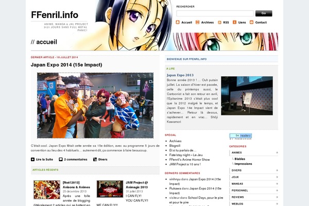Open the Japan Expo 2013 article title
Viewport: 309px width, 206px height.
[x=180, y=75]
